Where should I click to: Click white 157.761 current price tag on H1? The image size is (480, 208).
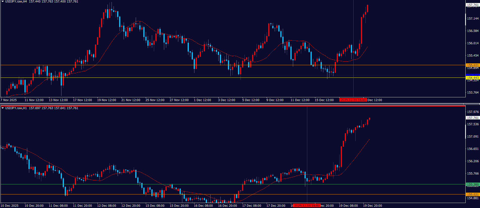point(473,118)
